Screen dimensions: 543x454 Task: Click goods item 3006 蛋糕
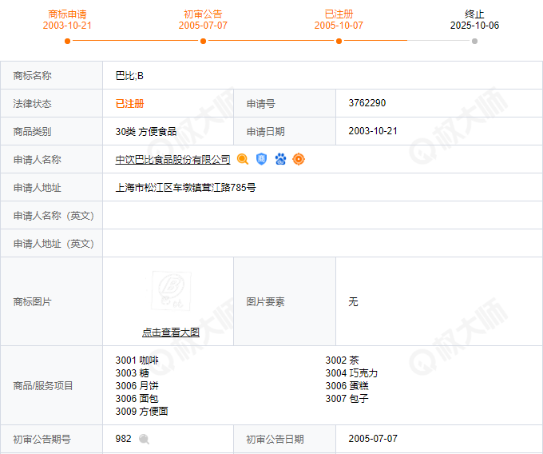click(x=347, y=386)
